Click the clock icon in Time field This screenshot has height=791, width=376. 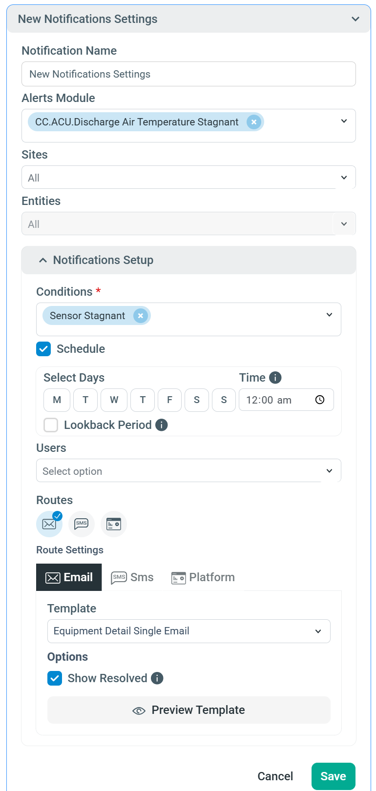tap(320, 400)
